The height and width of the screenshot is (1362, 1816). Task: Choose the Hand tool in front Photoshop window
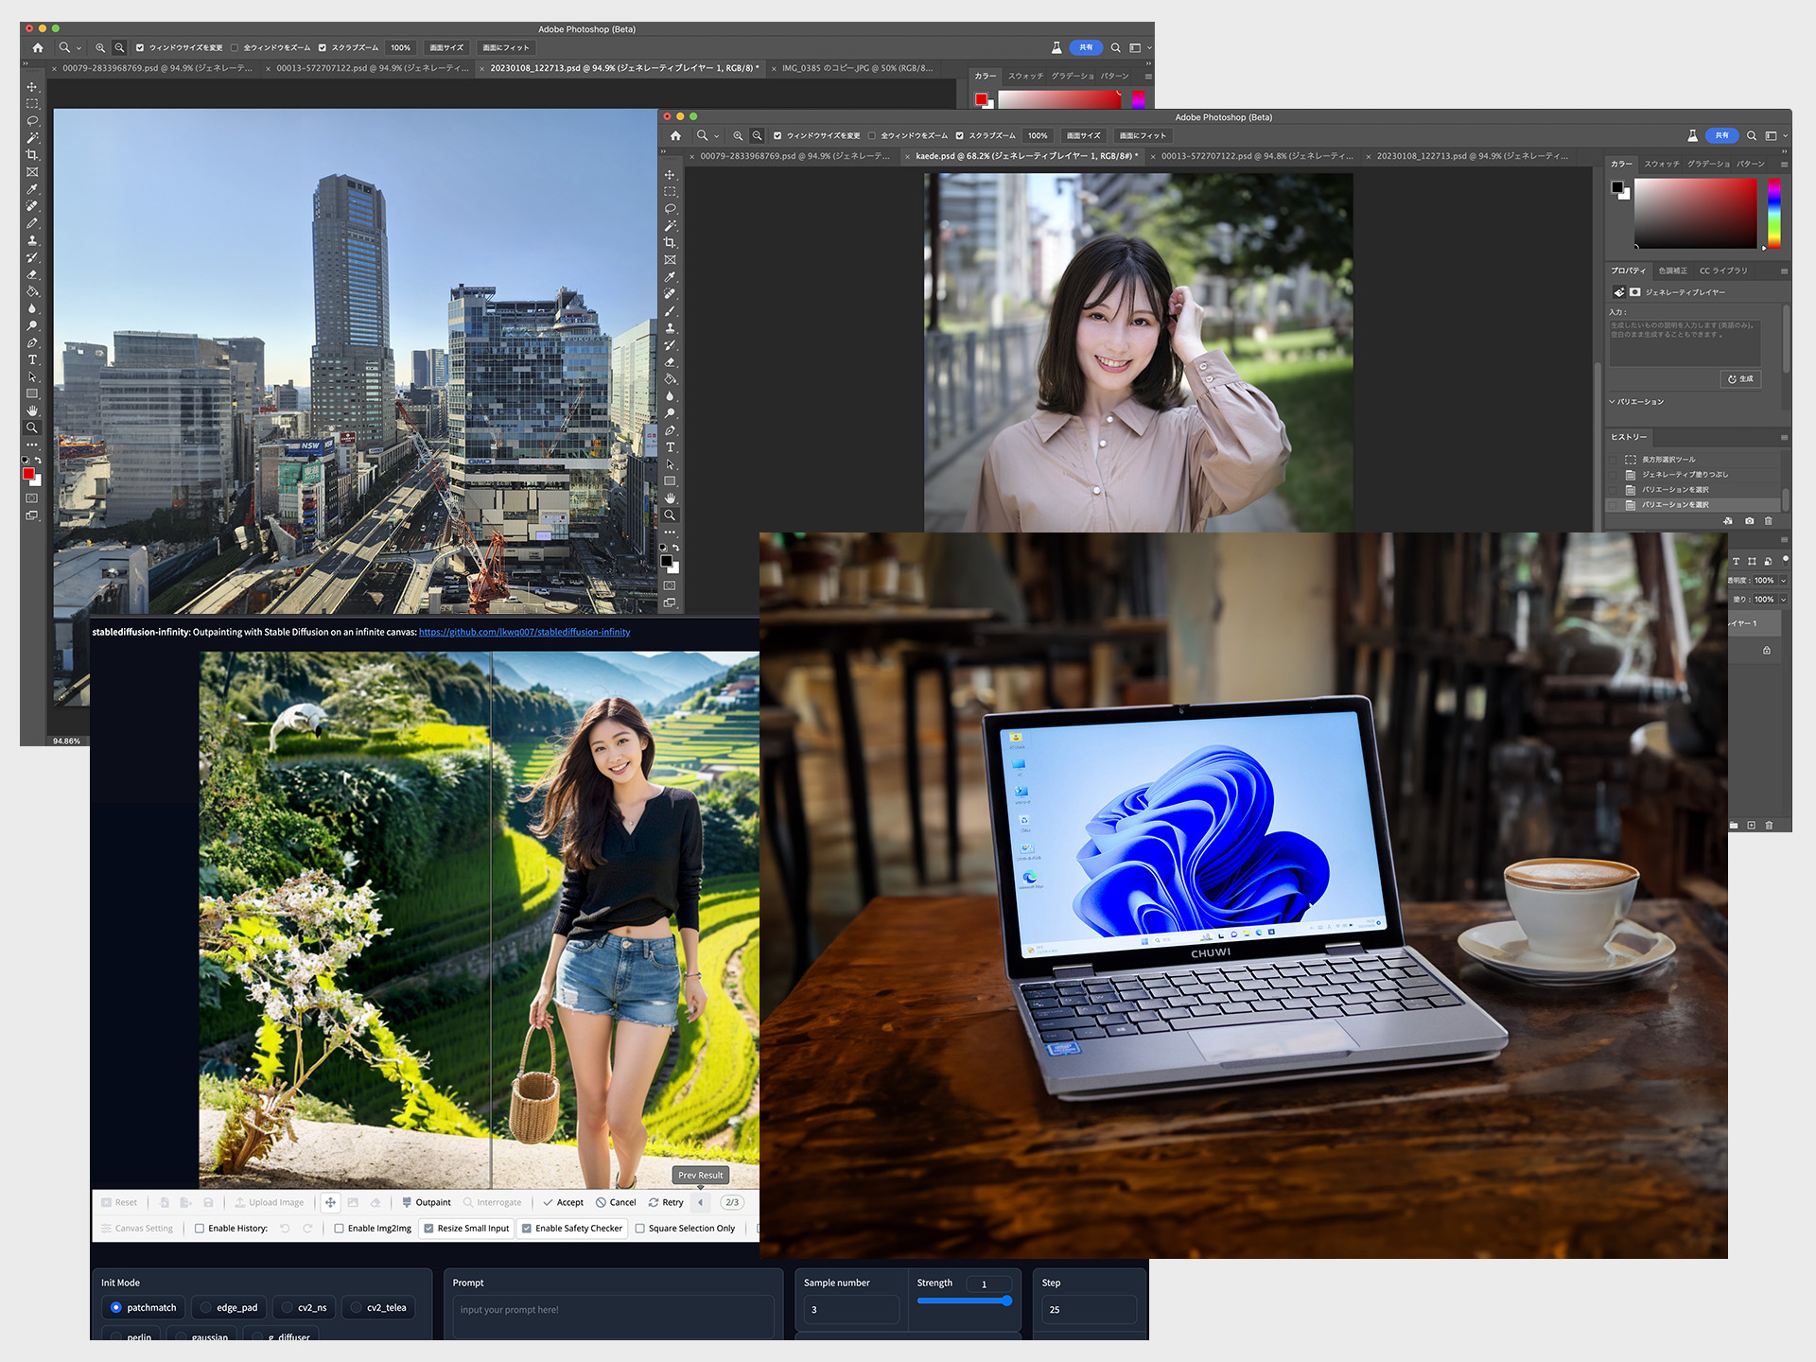tap(670, 498)
